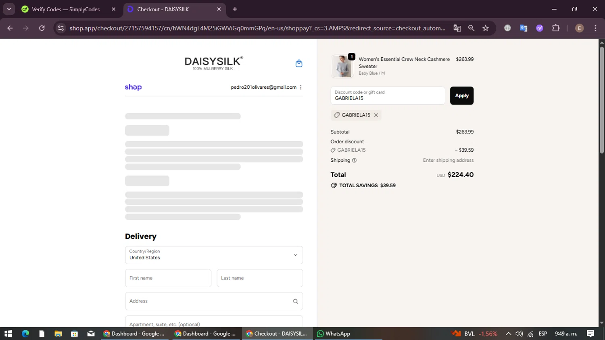Click the Address input field
Image resolution: width=605 pixels, height=340 pixels.
[214, 301]
